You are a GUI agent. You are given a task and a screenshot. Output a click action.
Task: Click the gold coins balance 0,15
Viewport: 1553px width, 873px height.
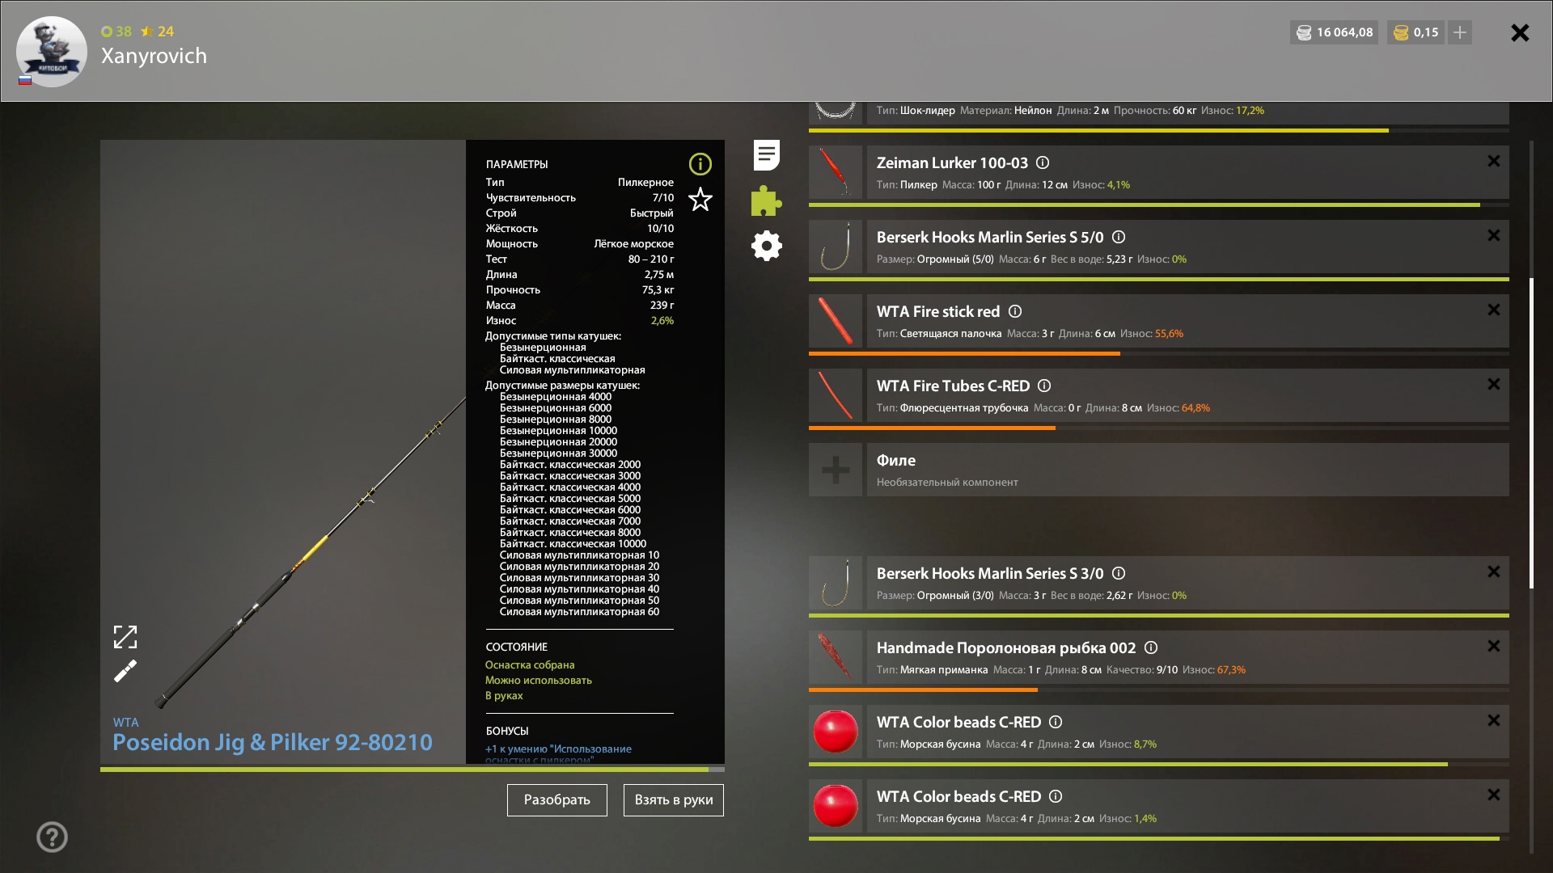(1415, 32)
